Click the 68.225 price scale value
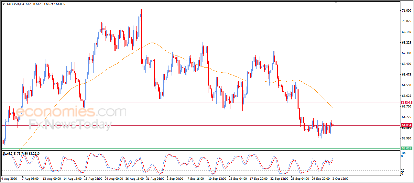Image resolution: width=414 pixels, height=183 pixels. pyautogui.click(x=406, y=43)
